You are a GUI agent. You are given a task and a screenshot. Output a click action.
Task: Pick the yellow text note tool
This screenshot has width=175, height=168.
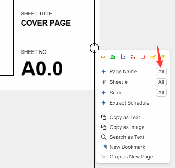click(163, 57)
